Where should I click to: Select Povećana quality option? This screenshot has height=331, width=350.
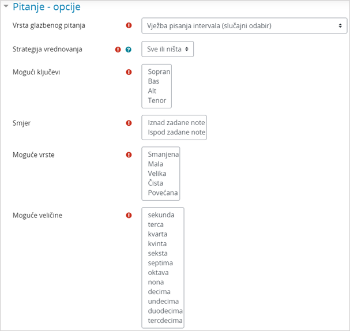[x=163, y=193]
